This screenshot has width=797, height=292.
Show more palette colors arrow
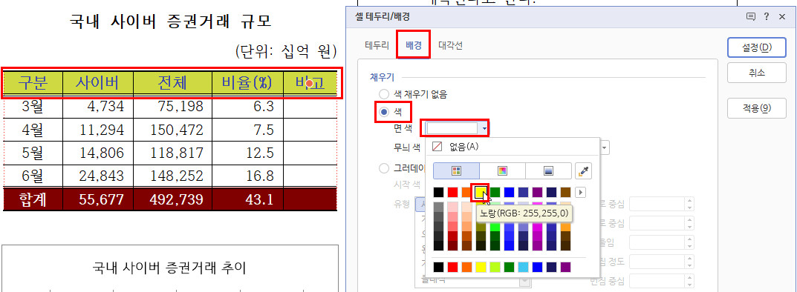click(580, 193)
